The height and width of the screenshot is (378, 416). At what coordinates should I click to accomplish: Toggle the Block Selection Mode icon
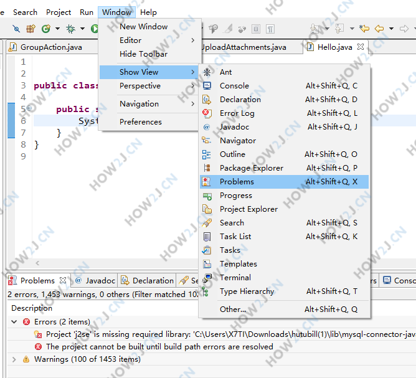[256, 29]
